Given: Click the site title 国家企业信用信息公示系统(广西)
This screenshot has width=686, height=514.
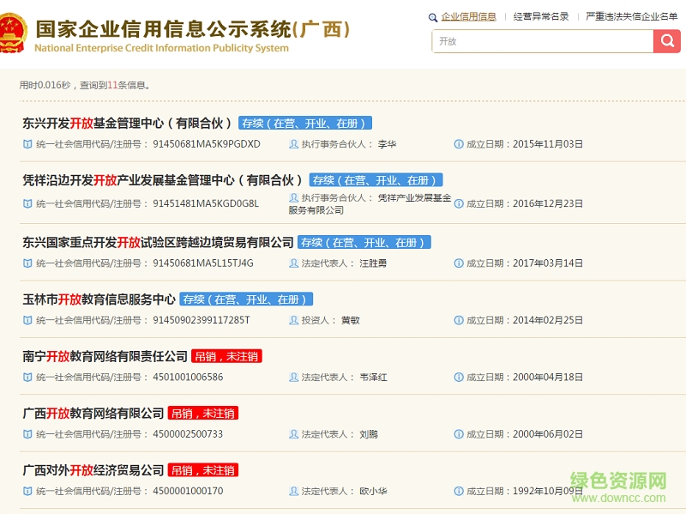Looking at the screenshot, I should 192,29.
